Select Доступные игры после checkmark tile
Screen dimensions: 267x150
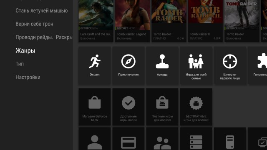[128, 107]
